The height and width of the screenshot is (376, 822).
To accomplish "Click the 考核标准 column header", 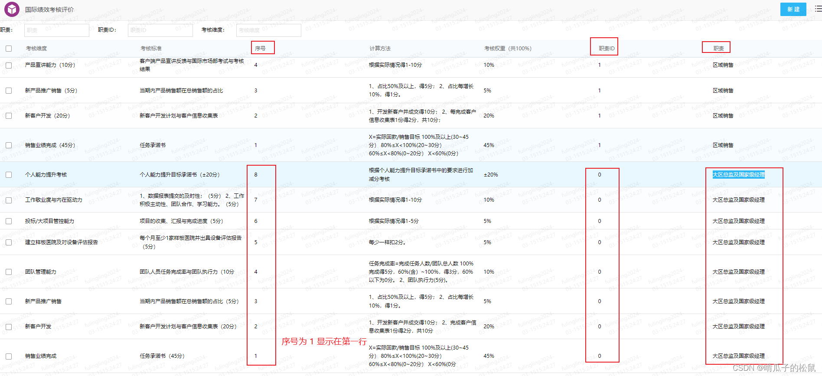I will click(151, 49).
